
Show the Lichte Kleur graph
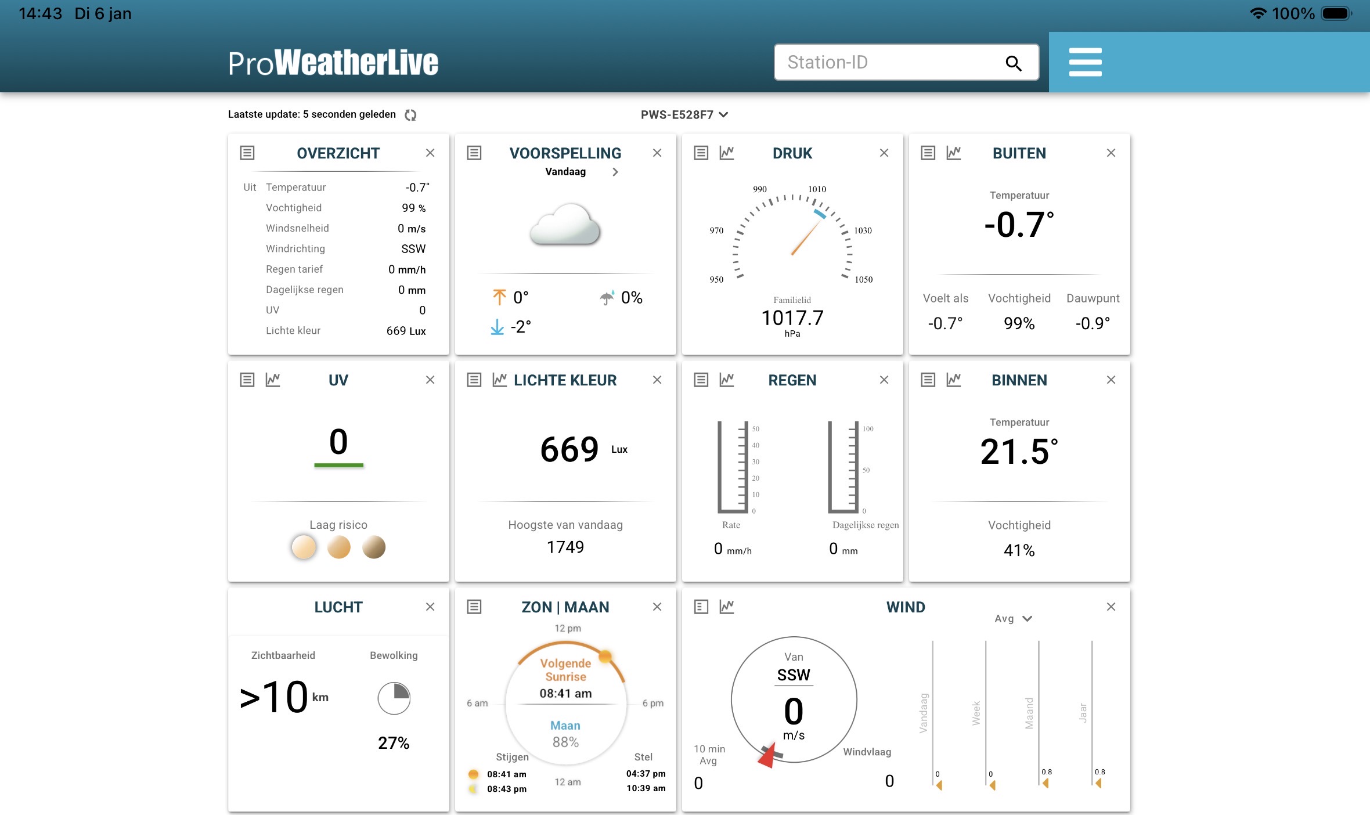(500, 380)
